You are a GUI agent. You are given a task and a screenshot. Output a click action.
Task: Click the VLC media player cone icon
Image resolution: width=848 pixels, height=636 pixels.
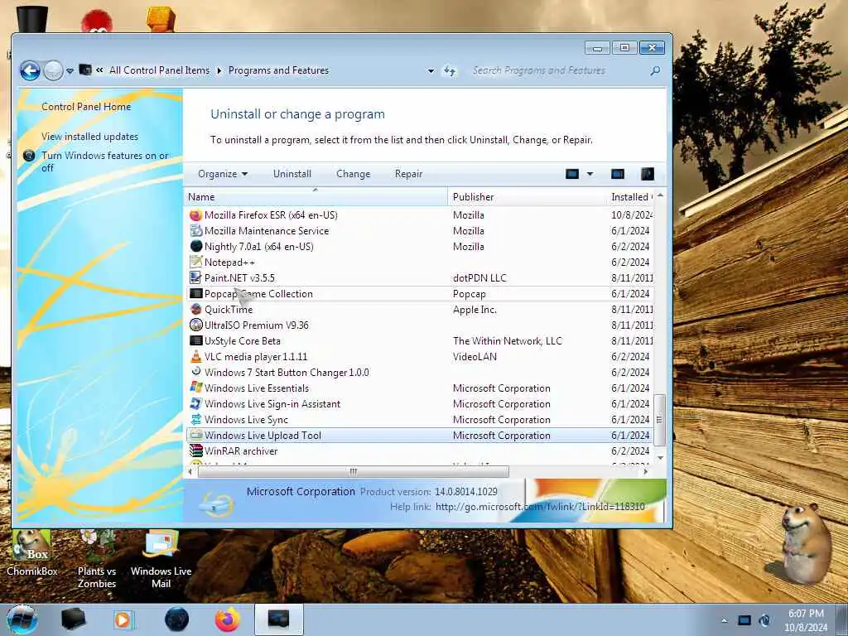coord(195,356)
